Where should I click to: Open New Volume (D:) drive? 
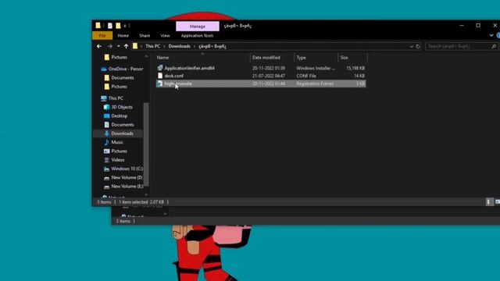(127, 177)
